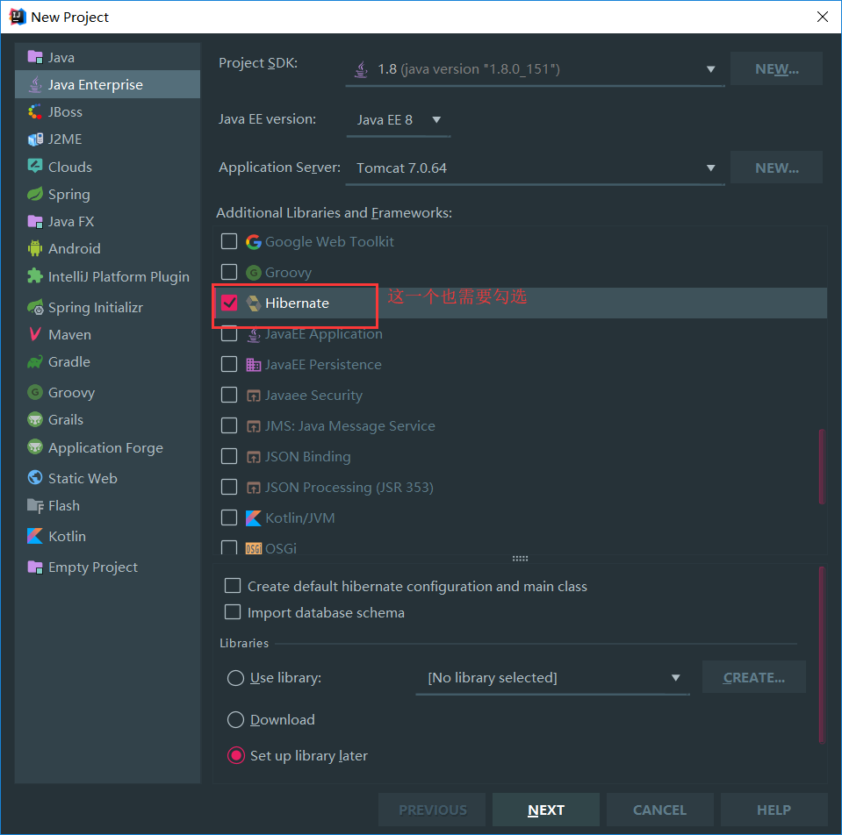Close the New Project dialog
This screenshot has width=842, height=835.
coord(822,17)
